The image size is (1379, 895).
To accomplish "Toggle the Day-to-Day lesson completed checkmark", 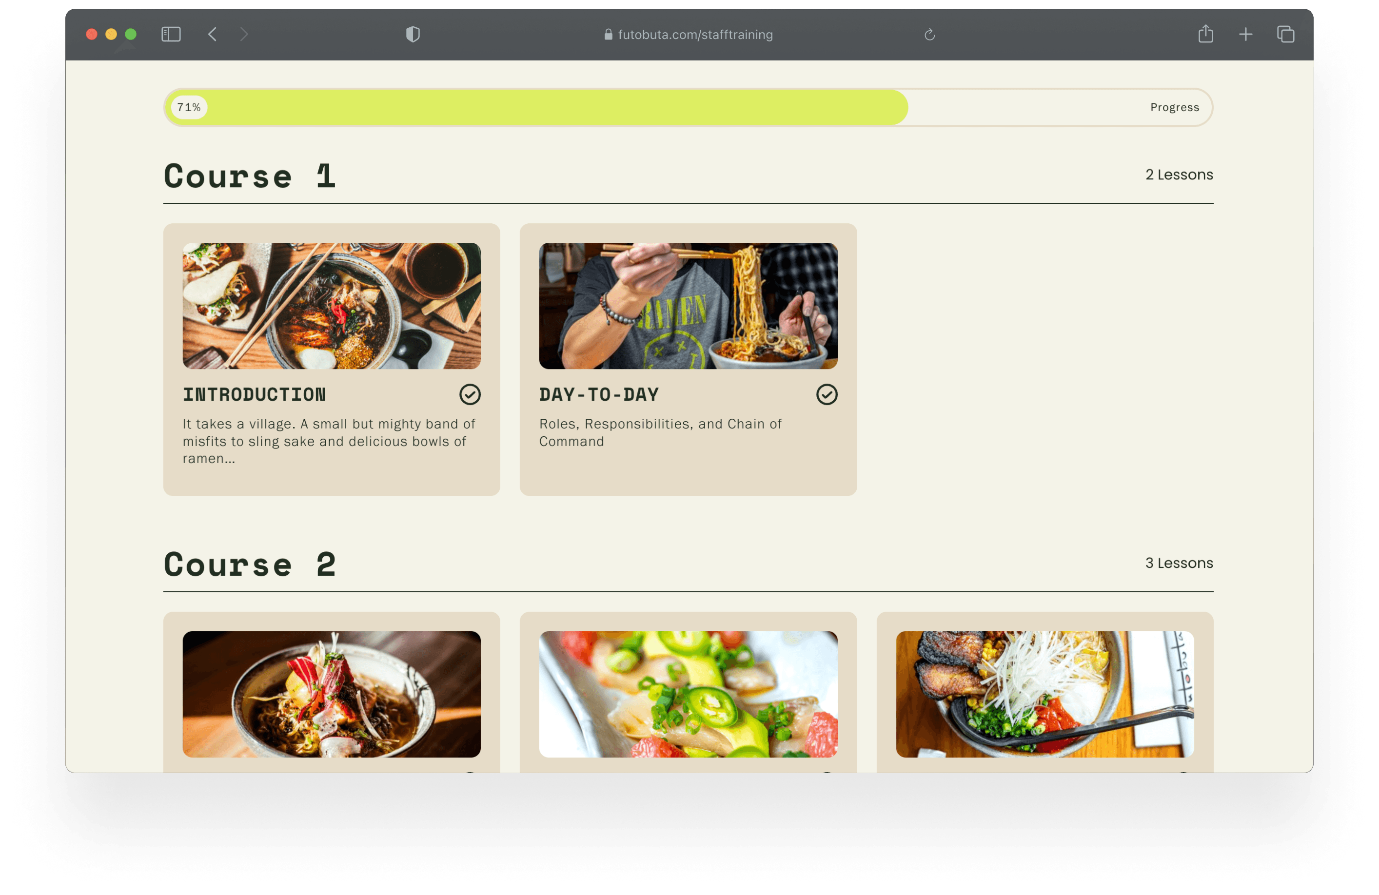I will [x=827, y=394].
